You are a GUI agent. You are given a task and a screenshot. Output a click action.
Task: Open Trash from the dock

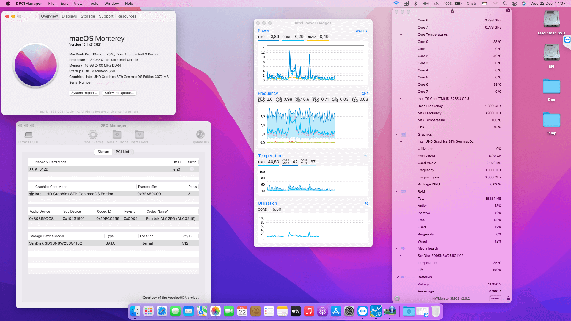pos(436,311)
